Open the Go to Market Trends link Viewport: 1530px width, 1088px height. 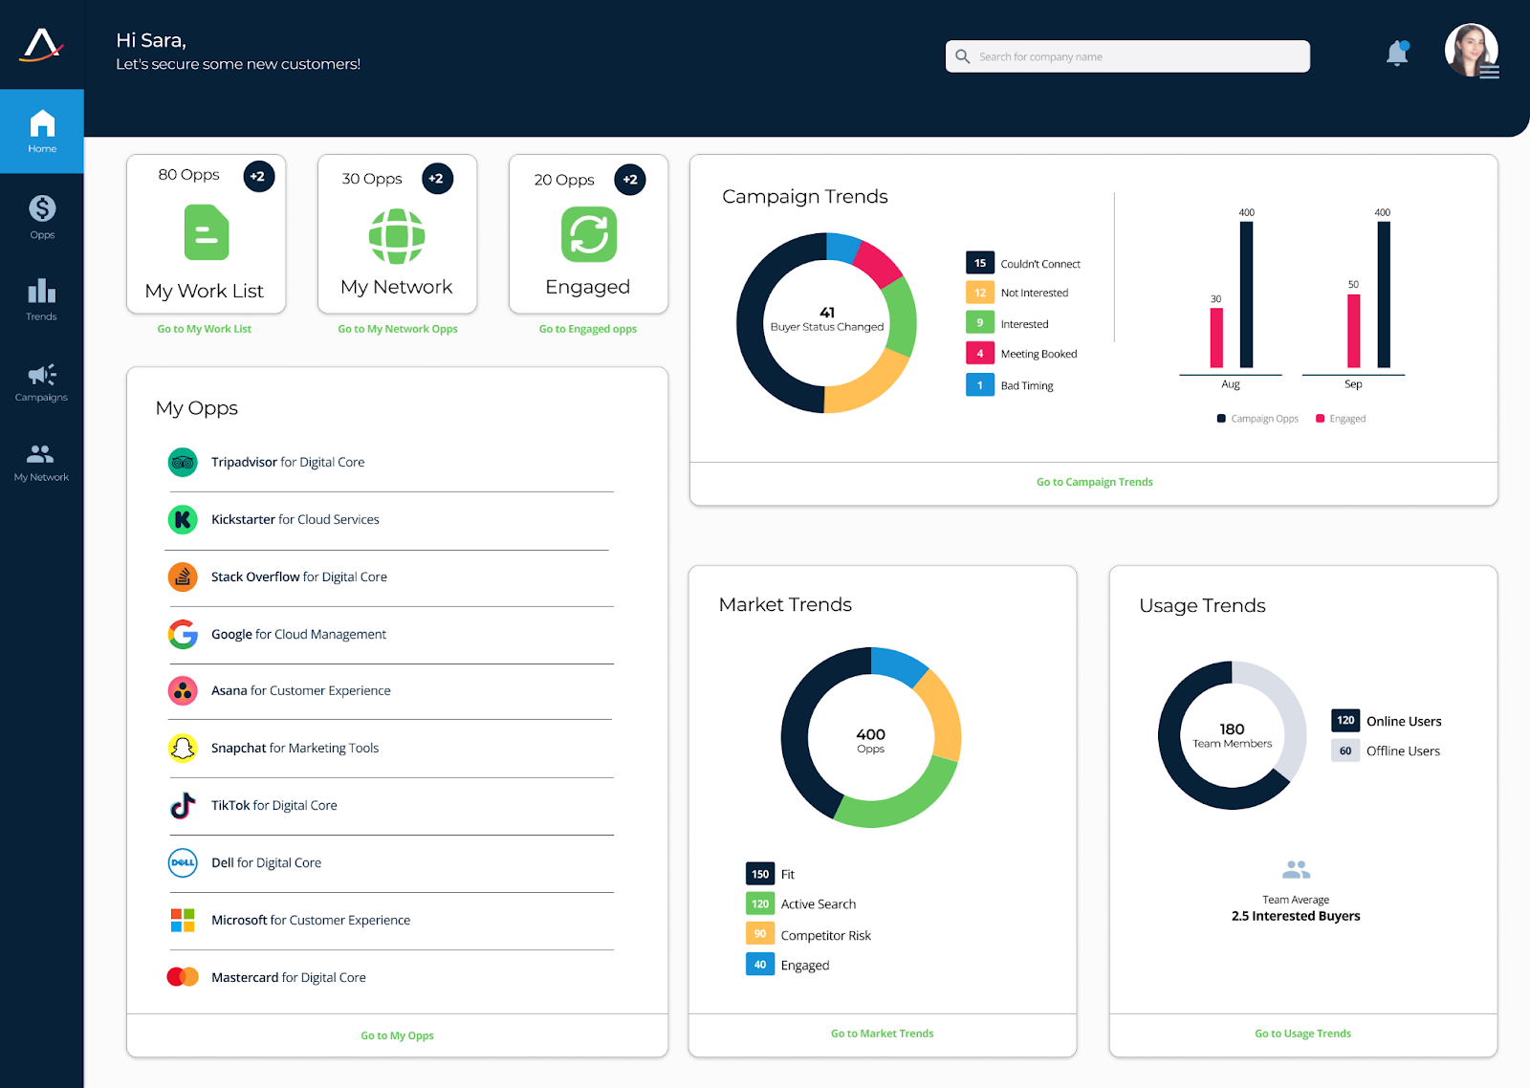coord(882,1034)
